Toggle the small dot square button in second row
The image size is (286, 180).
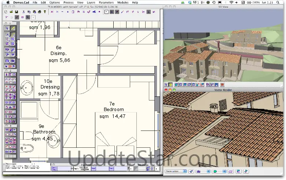[x=33, y=17]
